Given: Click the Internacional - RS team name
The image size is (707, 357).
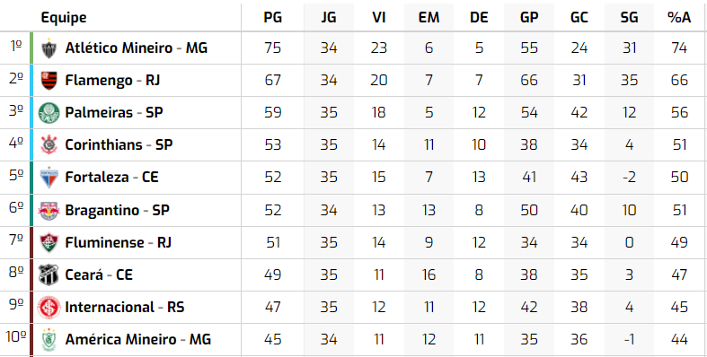Looking at the screenshot, I should (x=125, y=307).
